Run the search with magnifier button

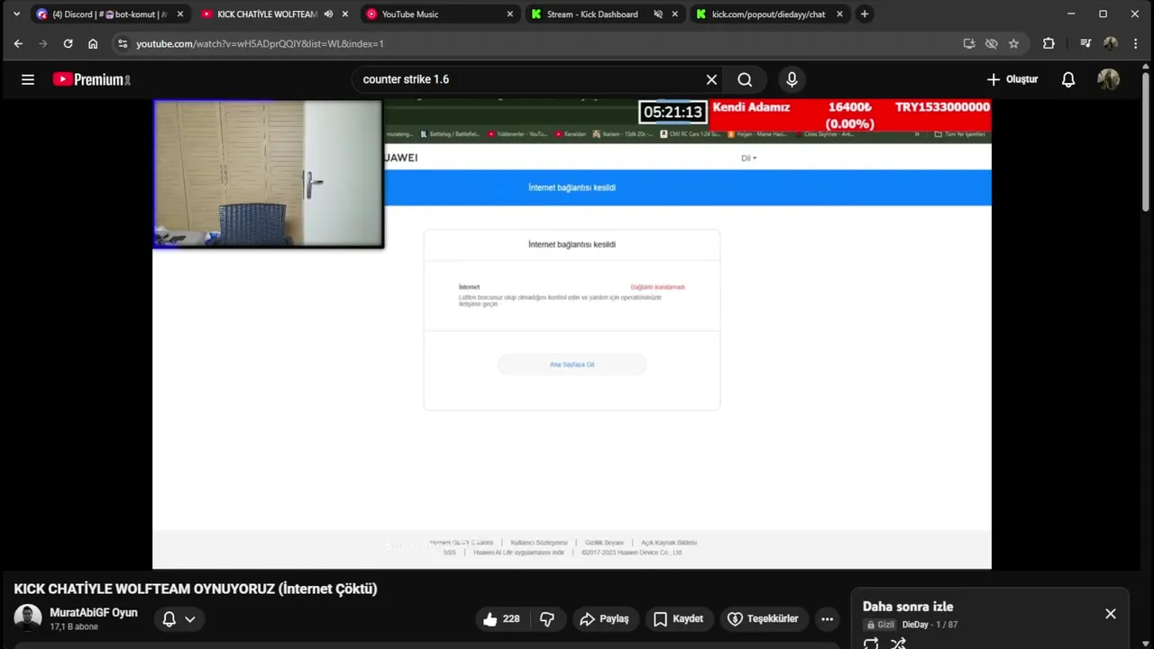coord(745,79)
